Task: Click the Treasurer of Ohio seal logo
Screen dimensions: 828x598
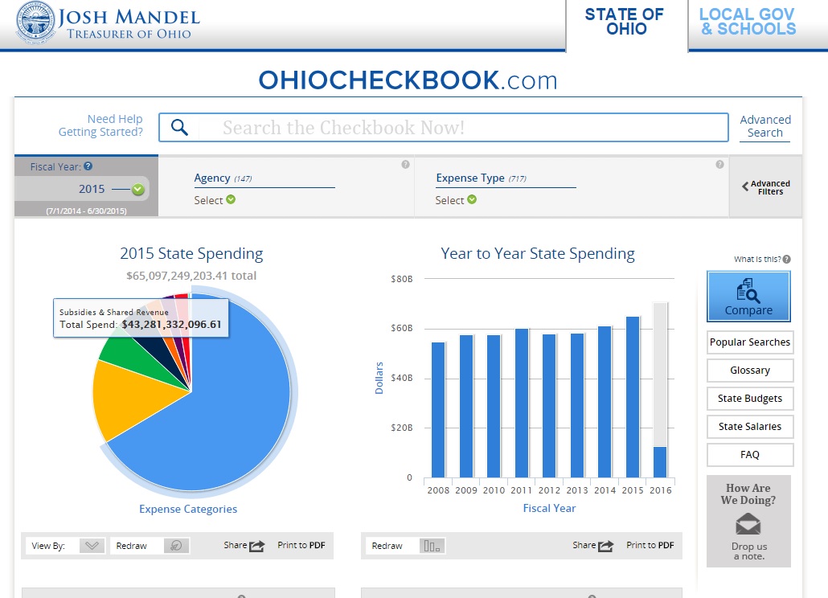Action: tap(35, 23)
